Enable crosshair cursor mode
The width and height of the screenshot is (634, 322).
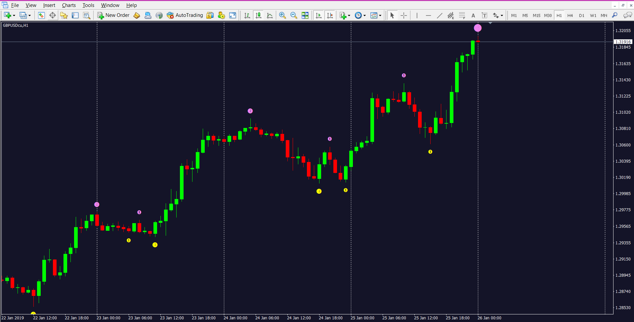pos(404,15)
